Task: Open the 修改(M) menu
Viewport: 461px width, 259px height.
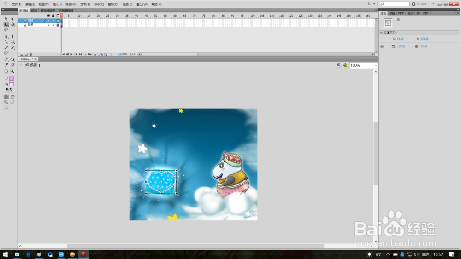Action: tap(71, 5)
